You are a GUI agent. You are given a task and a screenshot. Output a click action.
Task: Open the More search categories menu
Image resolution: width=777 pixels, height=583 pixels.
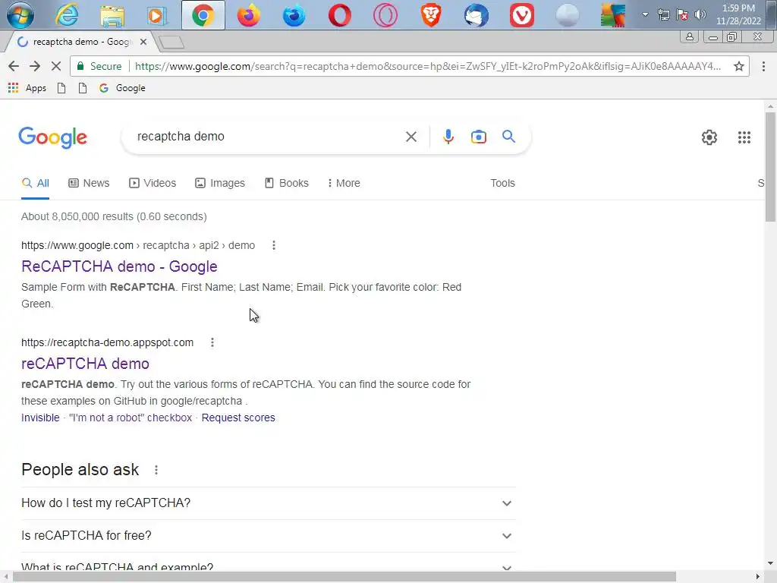tap(344, 183)
